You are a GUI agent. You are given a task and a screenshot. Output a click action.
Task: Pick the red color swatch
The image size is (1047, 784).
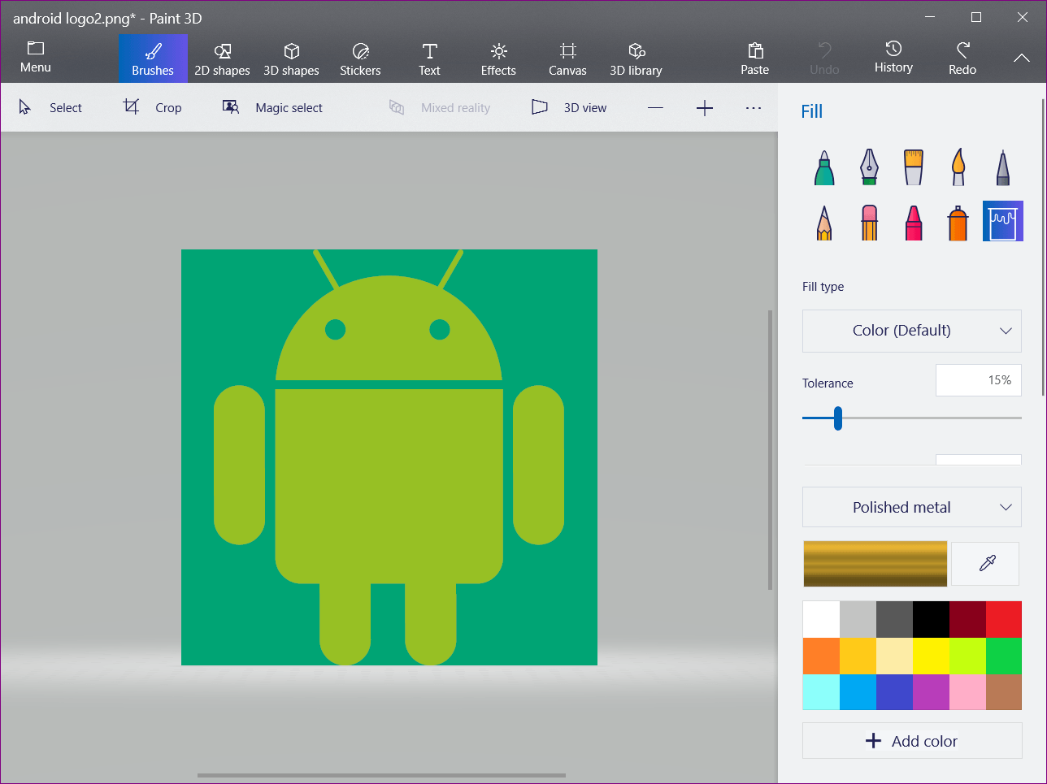[1003, 619]
